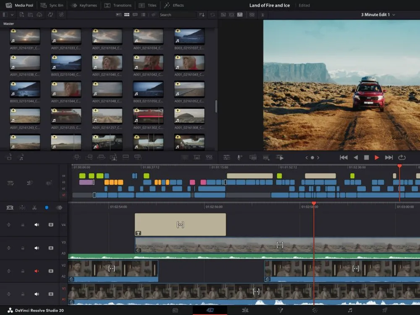This screenshot has width=420, height=315.
Task: Open the Fairlight audio page
Action: (349, 310)
